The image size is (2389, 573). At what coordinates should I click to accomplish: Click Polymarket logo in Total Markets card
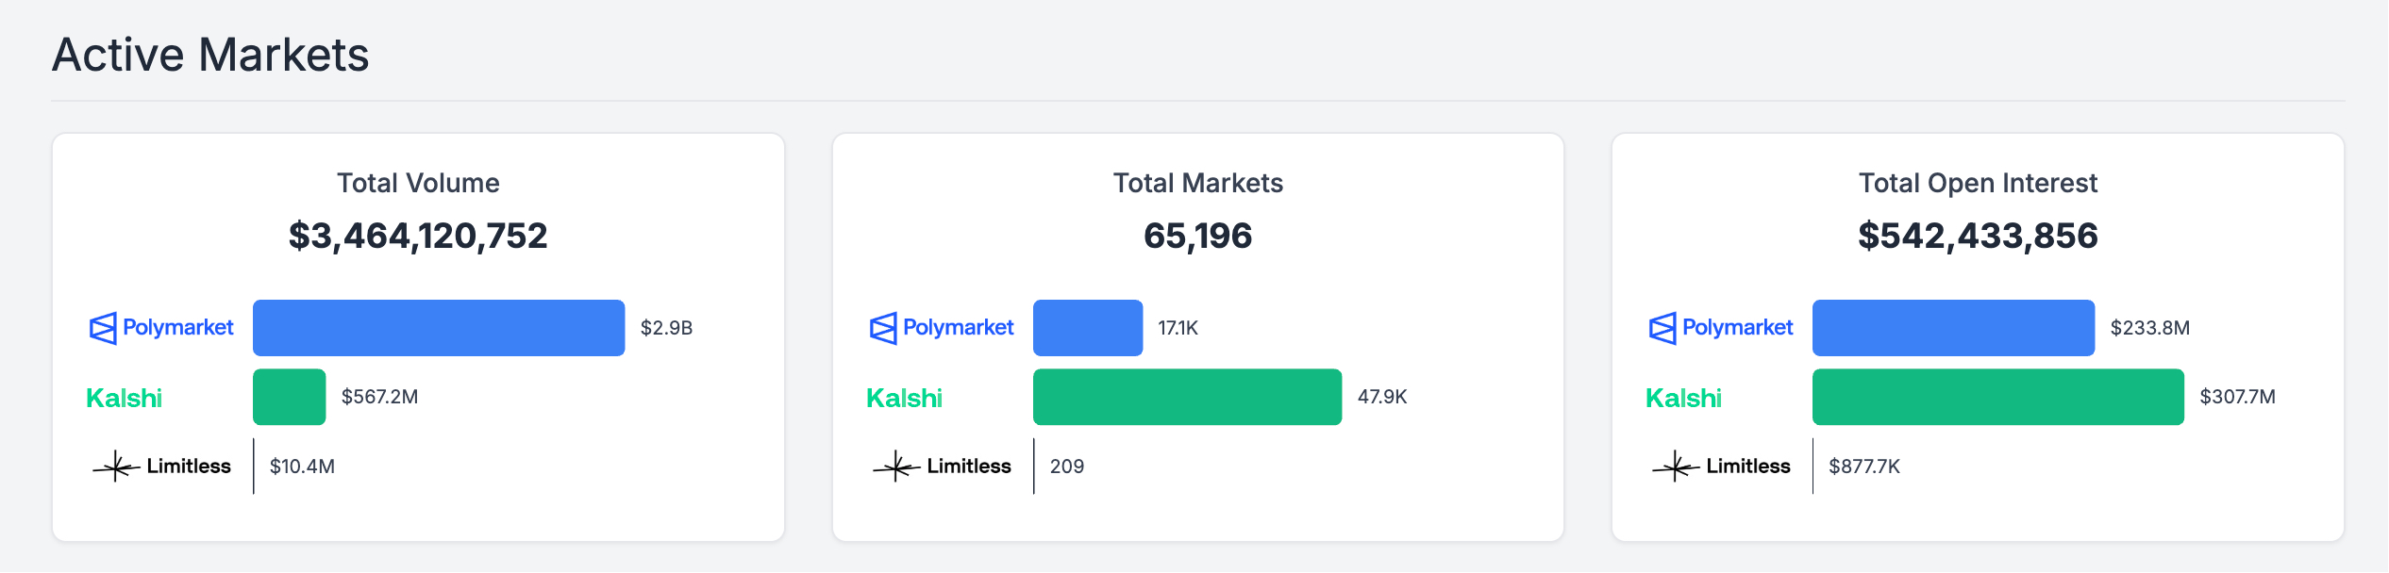[942, 328]
